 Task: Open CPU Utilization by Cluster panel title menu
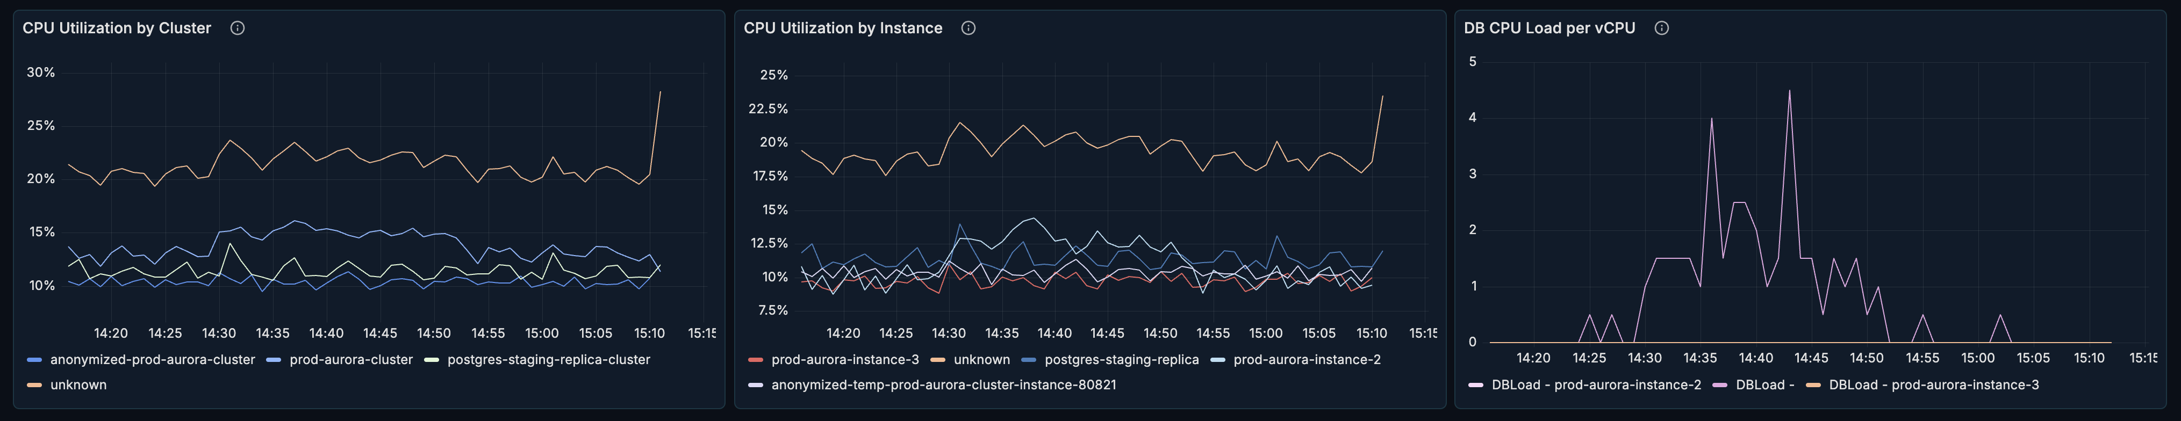(x=117, y=28)
